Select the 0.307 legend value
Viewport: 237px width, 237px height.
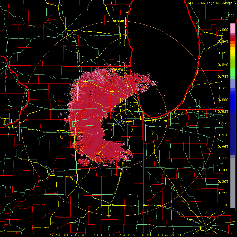pyautogui.click(x=223, y=182)
